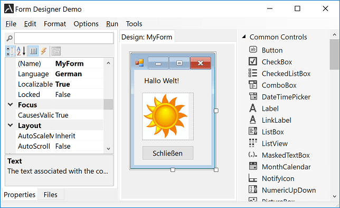Select the Design: MyForm tab

[x=147, y=37]
